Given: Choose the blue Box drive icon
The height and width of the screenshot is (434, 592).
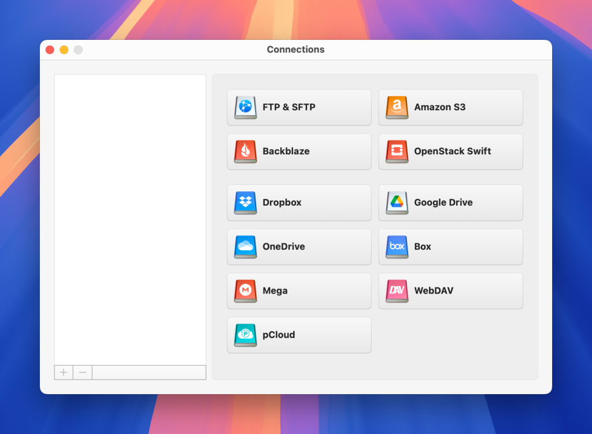Looking at the screenshot, I should [397, 247].
